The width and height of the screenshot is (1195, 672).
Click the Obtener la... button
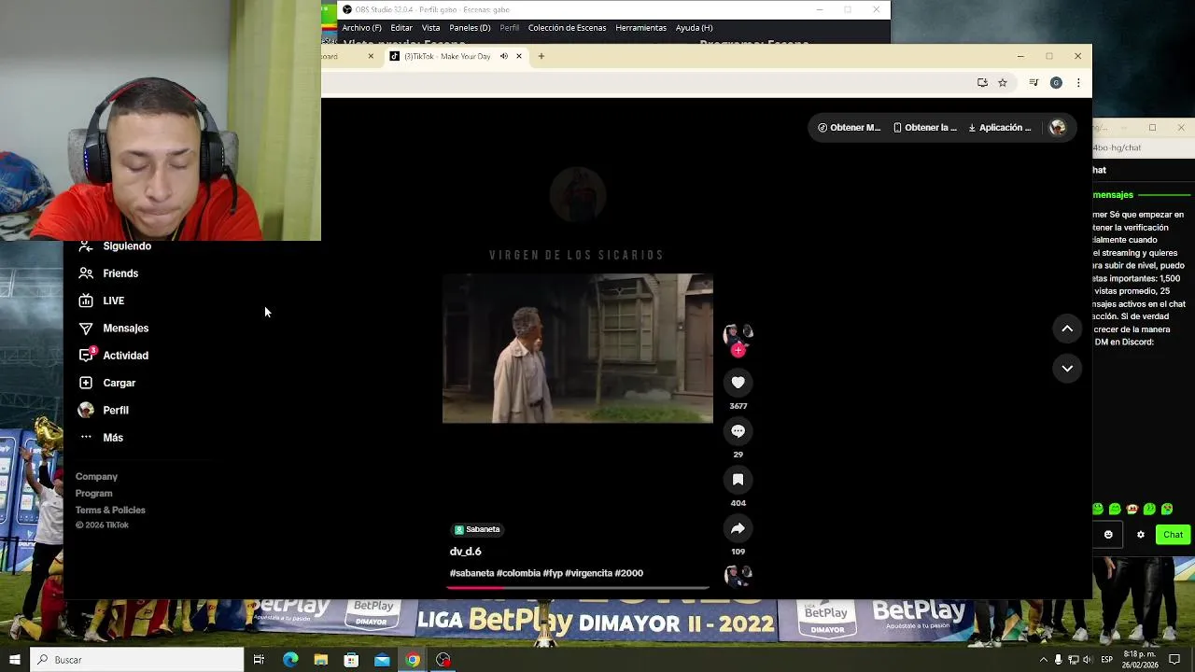[925, 128]
